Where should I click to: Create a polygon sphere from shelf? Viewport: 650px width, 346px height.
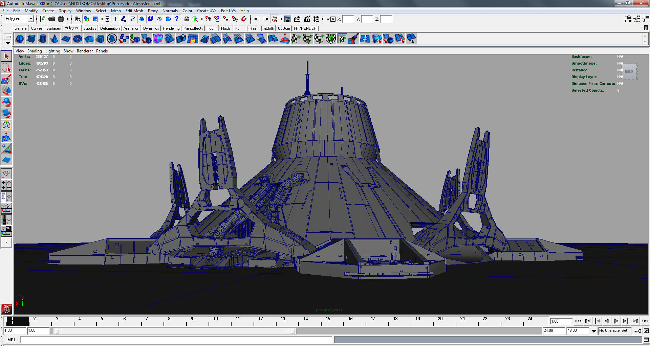click(x=20, y=39)
